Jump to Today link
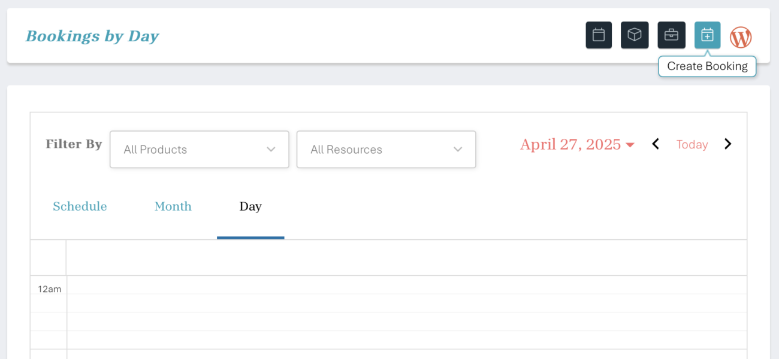The image size is (779, 359). coord(692,144)
